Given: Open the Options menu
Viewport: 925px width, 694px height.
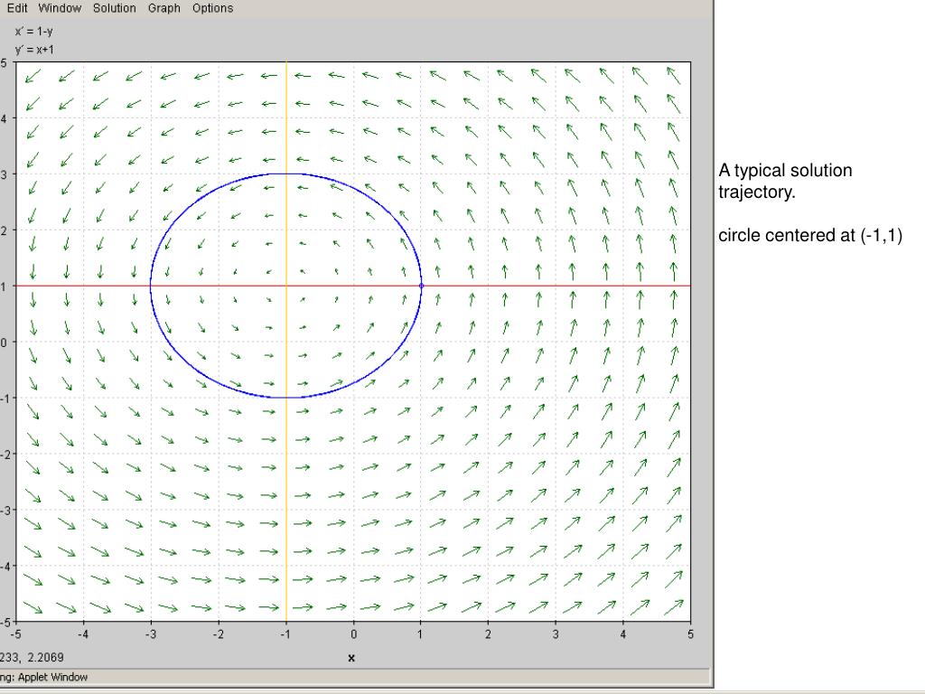Looking at the screenshot, I should (x=212, y=8).
